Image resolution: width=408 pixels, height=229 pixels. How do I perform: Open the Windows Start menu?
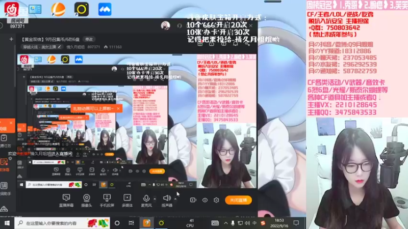point(7,223)
